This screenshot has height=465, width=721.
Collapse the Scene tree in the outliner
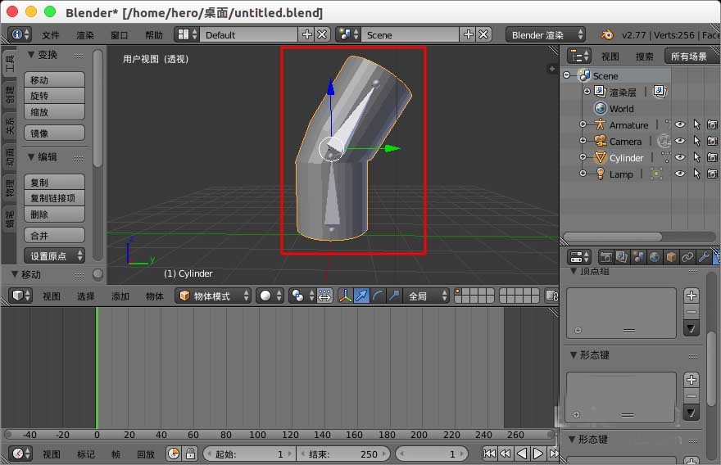point(566,74)
